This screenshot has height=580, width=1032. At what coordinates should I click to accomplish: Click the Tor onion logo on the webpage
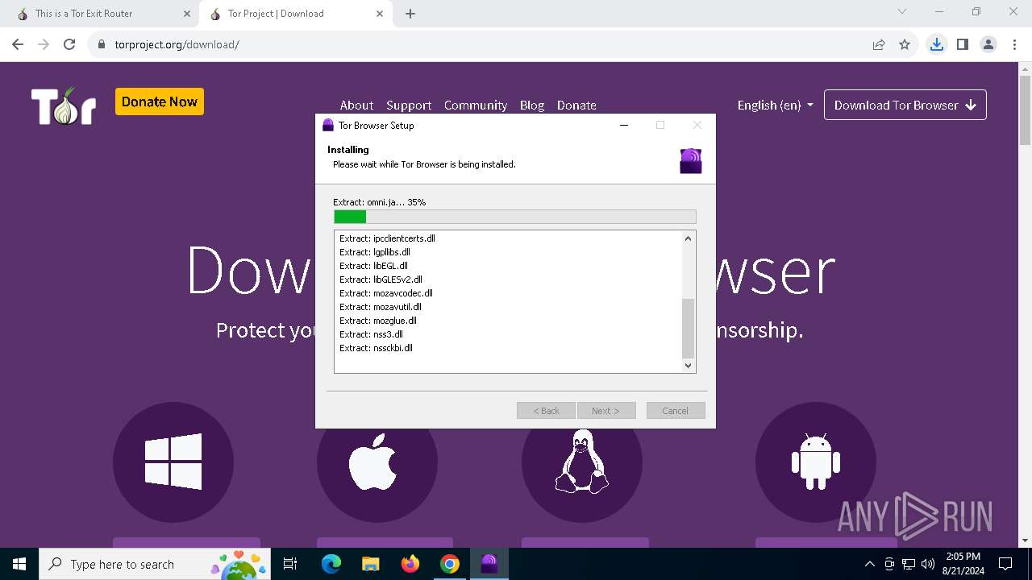pos(64,106)
